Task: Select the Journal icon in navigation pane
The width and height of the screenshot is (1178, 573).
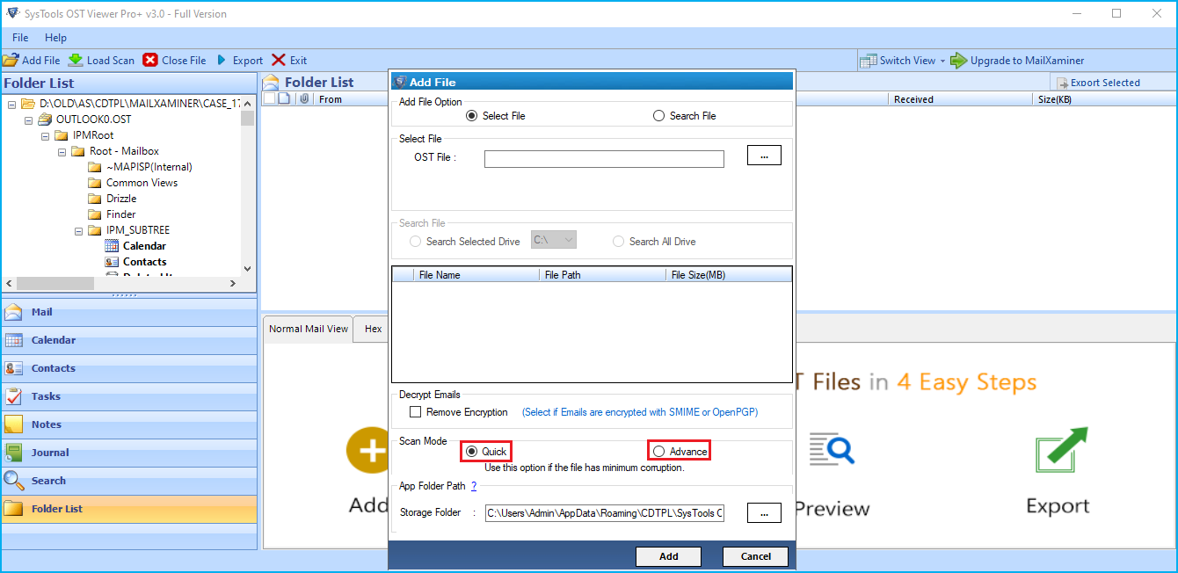Action: [14, 453]
